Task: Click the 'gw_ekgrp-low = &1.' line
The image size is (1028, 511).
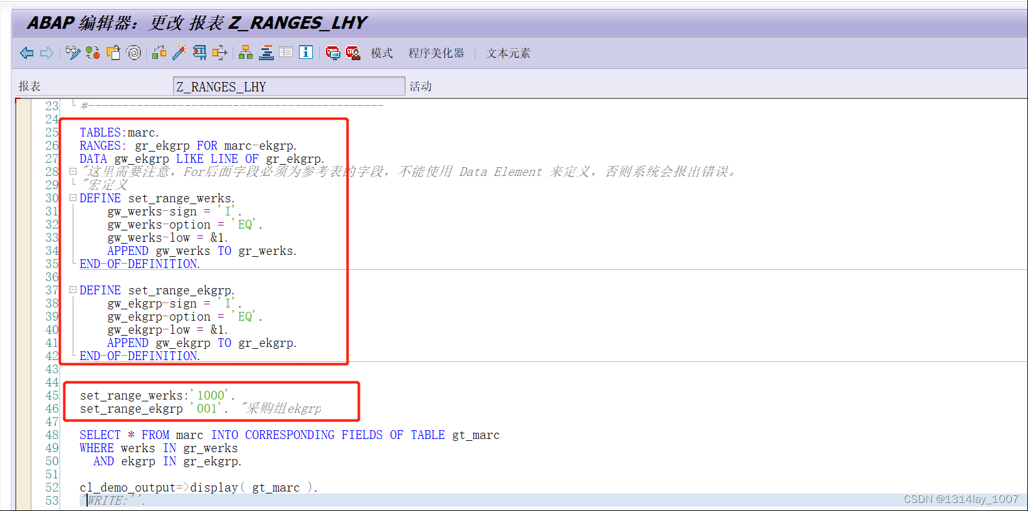Action: point(167,329)
